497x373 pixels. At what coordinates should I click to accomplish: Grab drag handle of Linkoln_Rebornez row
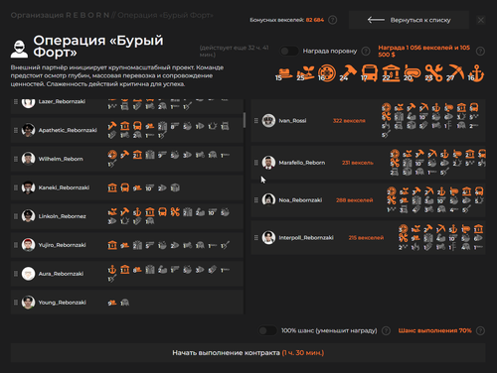coord(16,216)
